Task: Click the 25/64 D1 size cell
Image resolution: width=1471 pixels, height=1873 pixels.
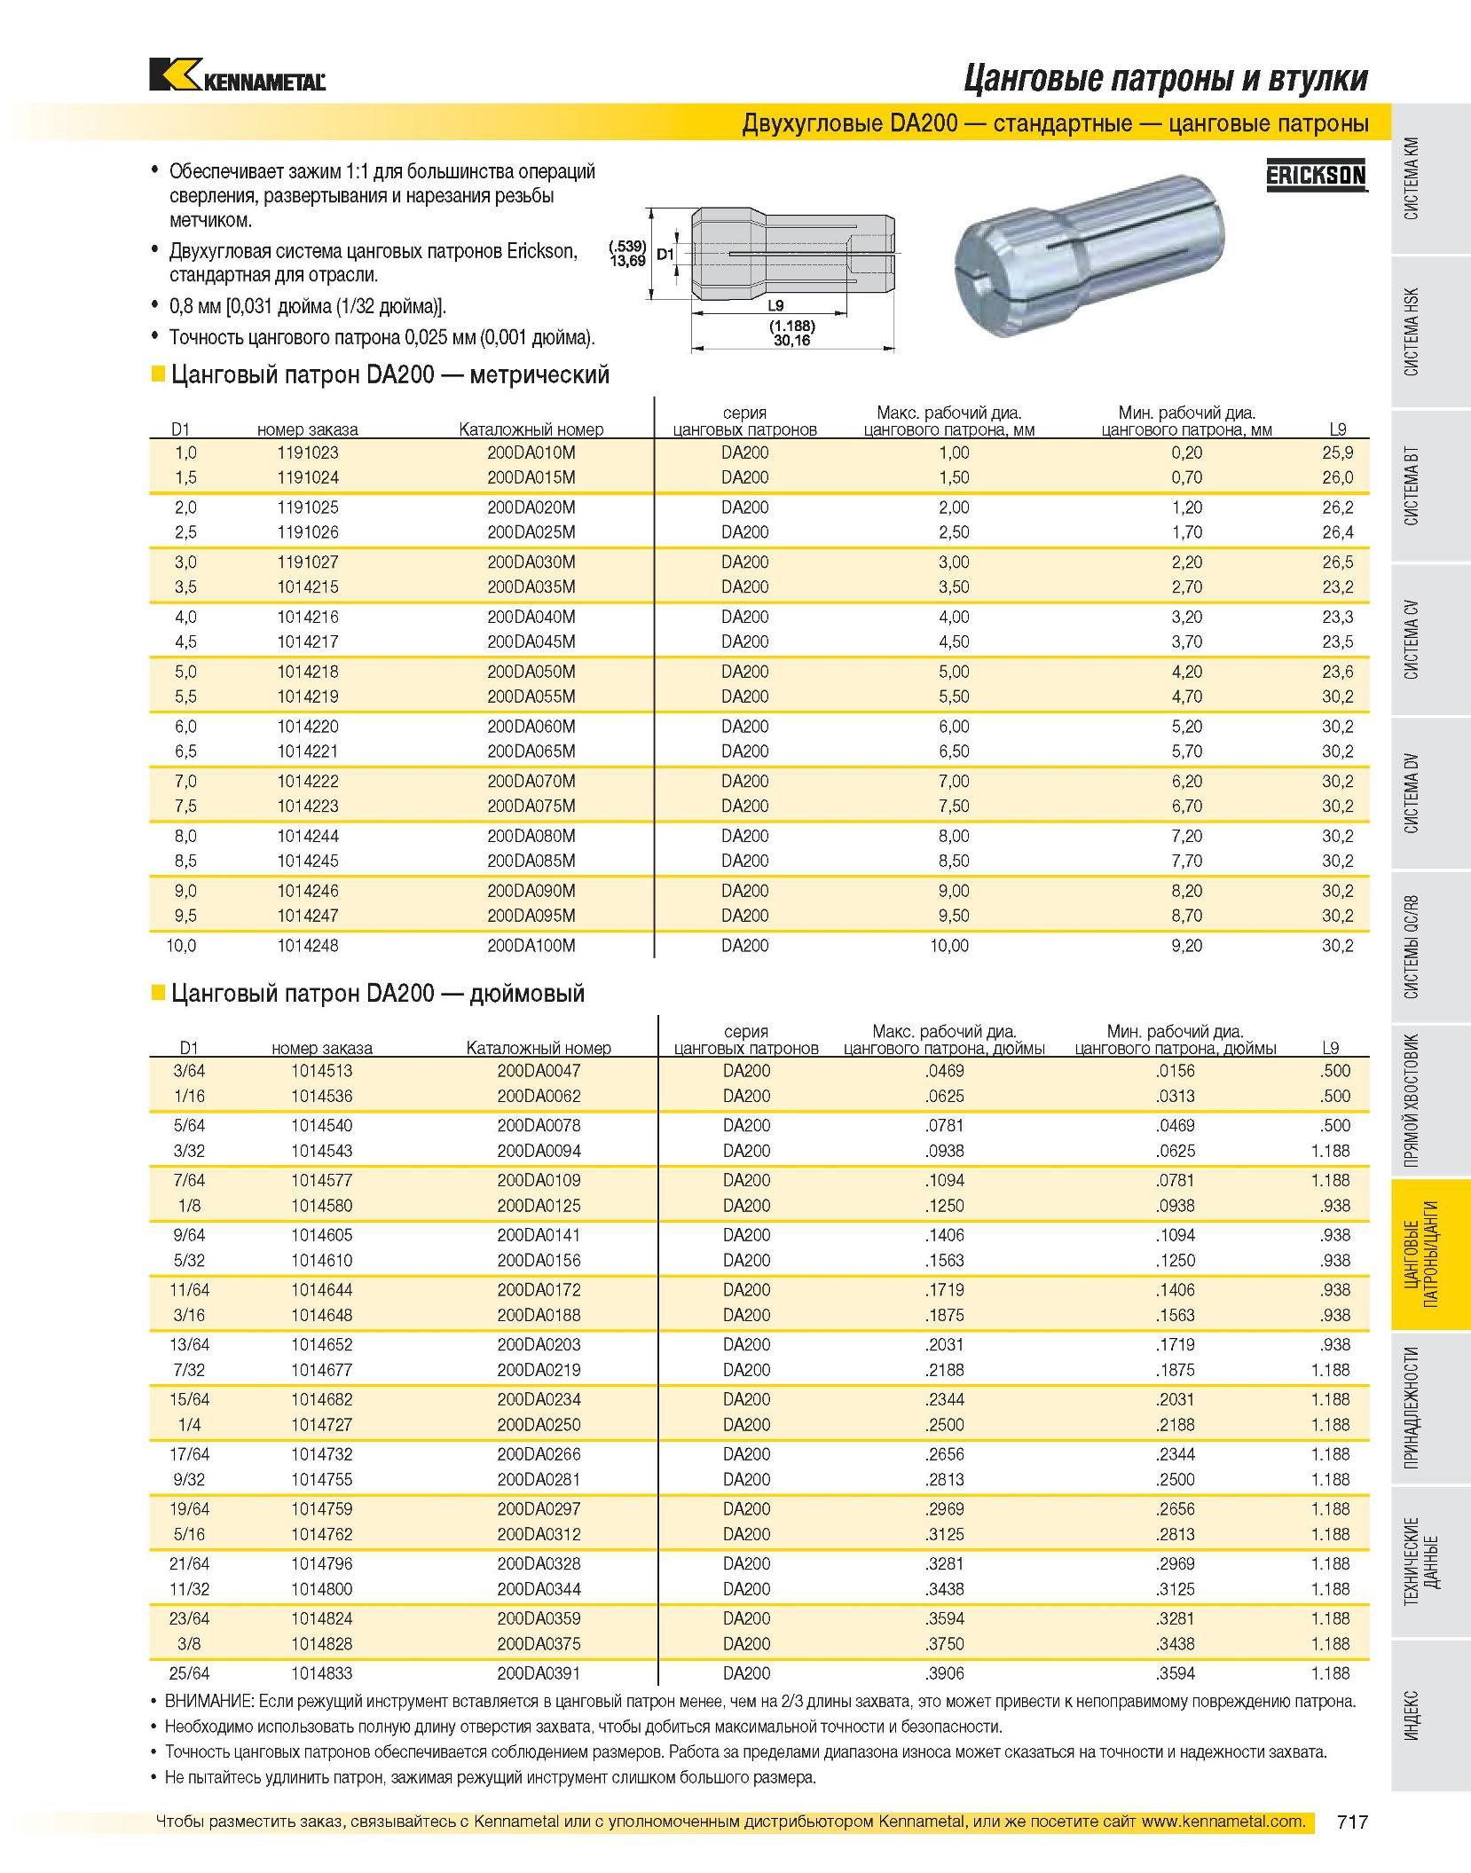Action: [x=189, y=1673]
